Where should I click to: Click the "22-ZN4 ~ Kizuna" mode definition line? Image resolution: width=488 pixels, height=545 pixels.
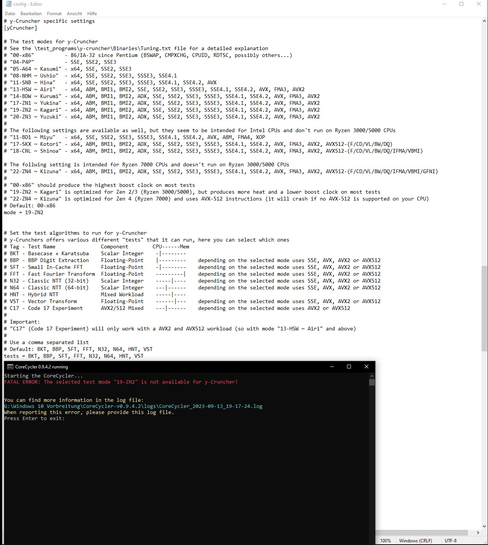(x=221, y=171)
